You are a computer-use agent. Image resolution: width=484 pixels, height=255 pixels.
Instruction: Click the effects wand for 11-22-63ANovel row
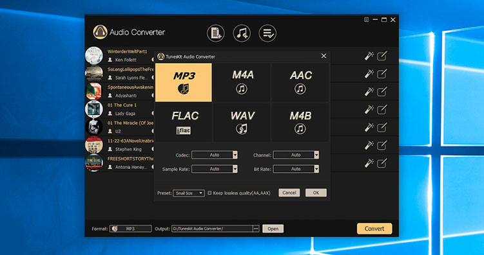pos(369,145)
